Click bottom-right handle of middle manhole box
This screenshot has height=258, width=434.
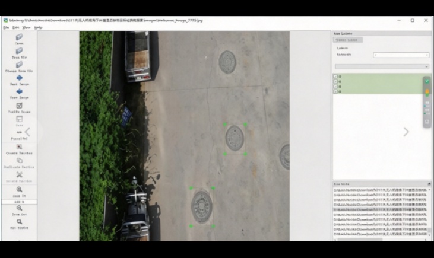coord(245,154)
